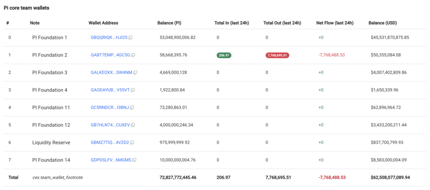Select the PI Foundation 11 note cell

point(51,108)
